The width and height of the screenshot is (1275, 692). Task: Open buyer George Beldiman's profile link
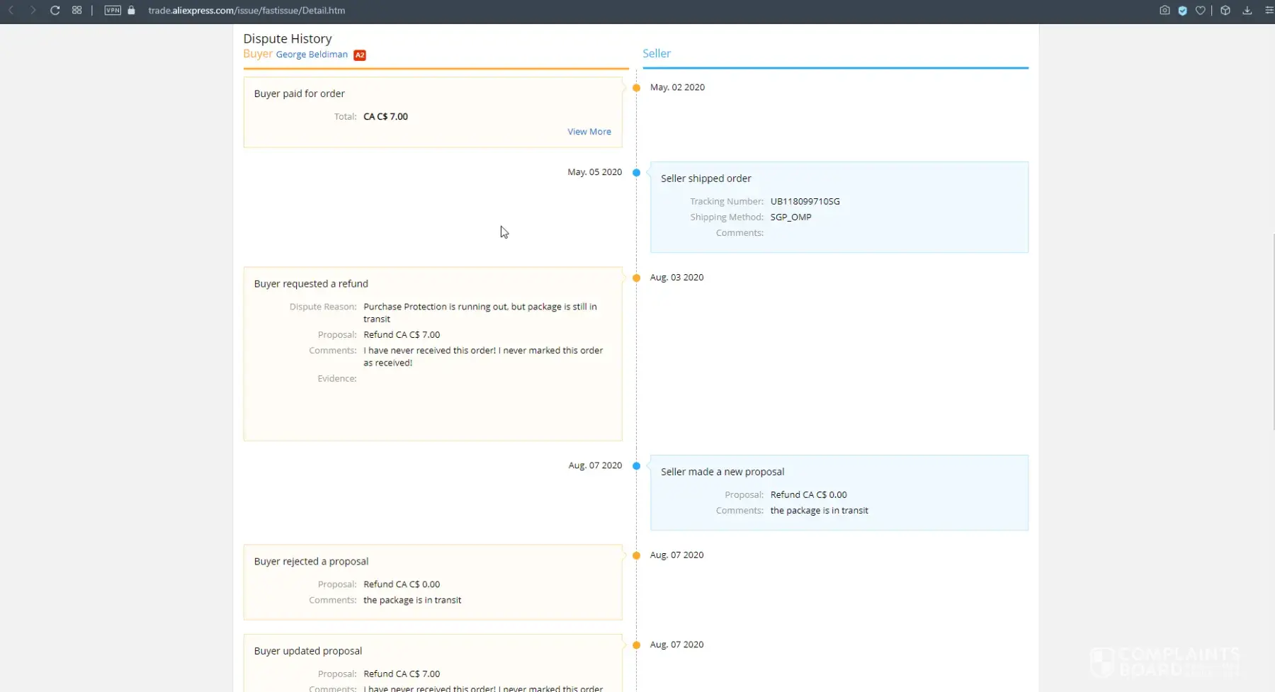tap(312, 55)
